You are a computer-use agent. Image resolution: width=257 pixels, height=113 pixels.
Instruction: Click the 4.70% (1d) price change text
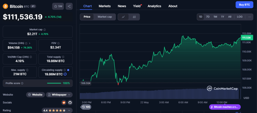coord(55,17)
